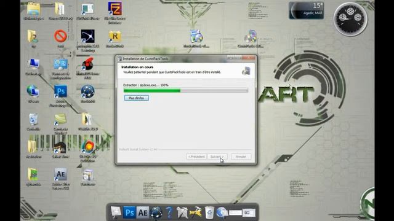The image size is (394, 221).
Task: Click the blank white item in the dock
Action: pyautogui.click(x=235, y=213)
